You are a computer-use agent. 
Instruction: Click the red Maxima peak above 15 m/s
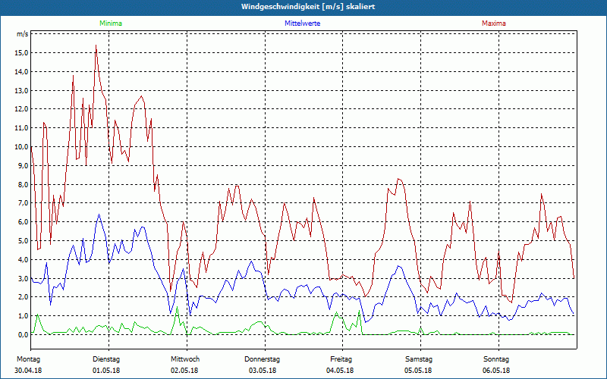pos(96,46)
